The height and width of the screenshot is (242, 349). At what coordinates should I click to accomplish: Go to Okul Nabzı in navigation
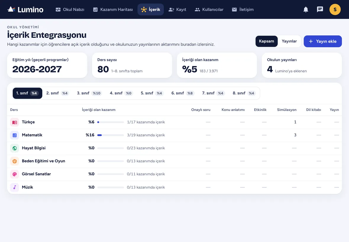[x=70, y=9]
